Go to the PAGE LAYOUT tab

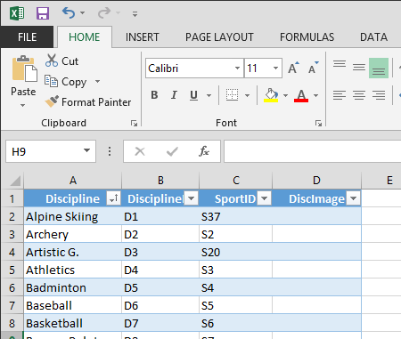pyautogui.click(x=219, y=37)
